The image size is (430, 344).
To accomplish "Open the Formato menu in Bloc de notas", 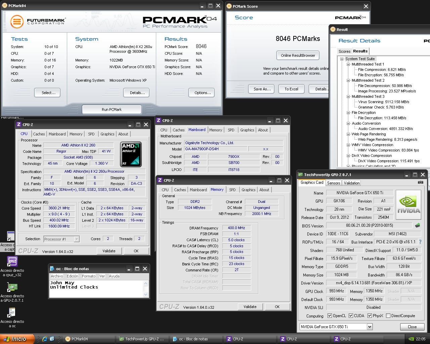I will pos(89,276).
